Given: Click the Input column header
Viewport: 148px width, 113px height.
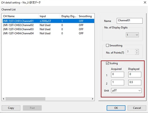Looking at the screenshot, I should [x=49, y=16].
